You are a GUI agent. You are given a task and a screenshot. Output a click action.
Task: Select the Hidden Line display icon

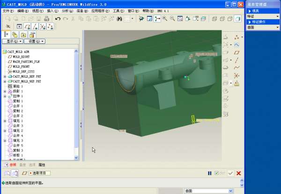click(x=222, y=19)
